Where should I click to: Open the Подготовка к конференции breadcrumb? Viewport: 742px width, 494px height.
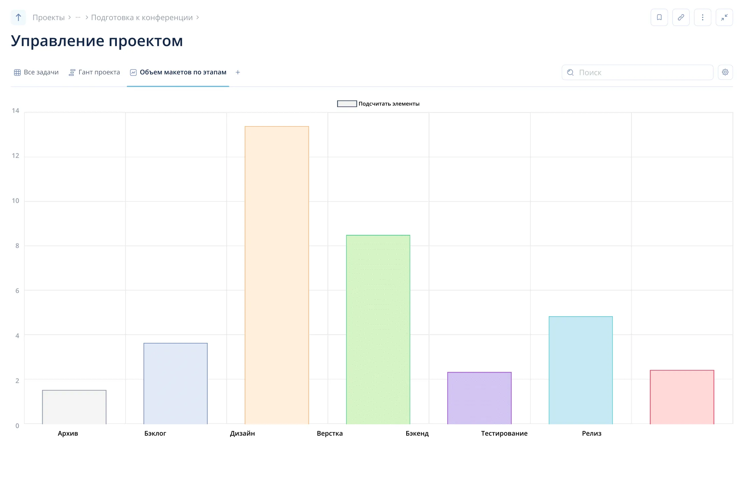coord(142,17)
